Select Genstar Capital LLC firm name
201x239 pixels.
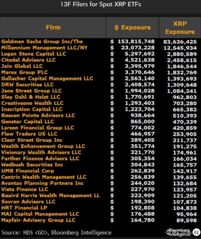pyautogui.click(x=28, y=122)
